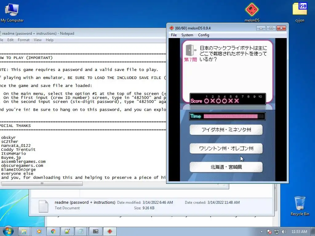Open the 7-Zip taskbar button
The height and width of the screenshot is (236, 315).
coord(96,232)
